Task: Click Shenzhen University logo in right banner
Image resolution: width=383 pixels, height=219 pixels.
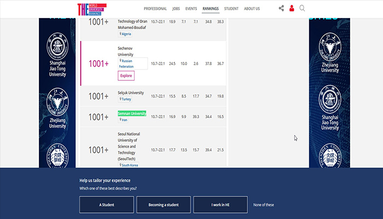Action: (330, 155)
